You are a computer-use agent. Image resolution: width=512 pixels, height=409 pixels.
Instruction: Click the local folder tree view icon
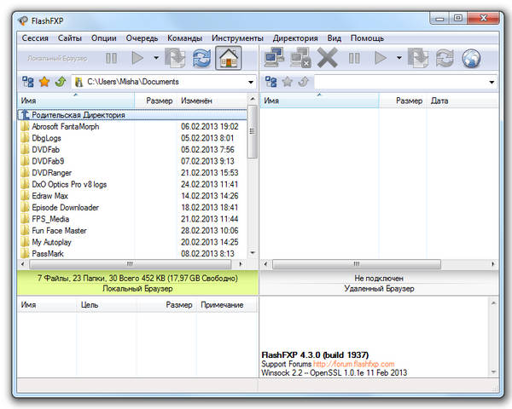pyautogui.click(x=28, y=82)
